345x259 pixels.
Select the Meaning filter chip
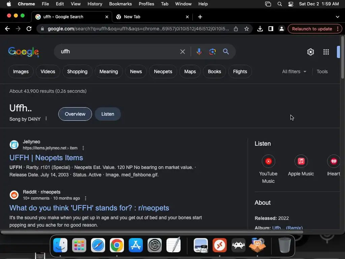tap(109, 71)
